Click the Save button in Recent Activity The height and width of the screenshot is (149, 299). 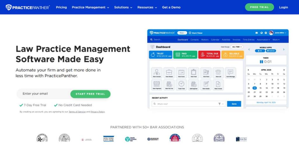[x=234, y=104]
